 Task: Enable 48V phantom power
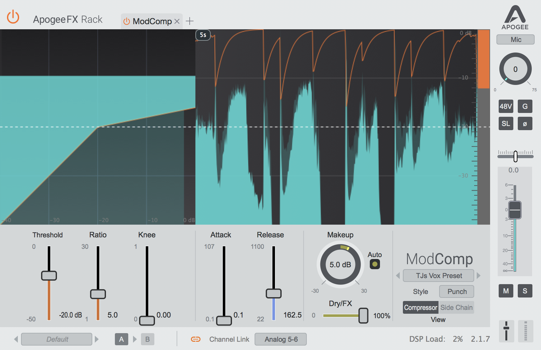tap(506, 106)
